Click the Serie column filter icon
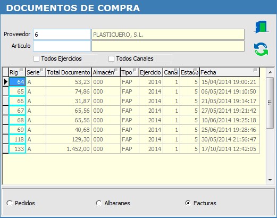This screenshot has height=218, width=277. (41, 70)
